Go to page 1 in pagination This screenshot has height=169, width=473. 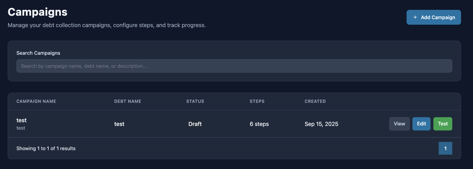point(445,148)
